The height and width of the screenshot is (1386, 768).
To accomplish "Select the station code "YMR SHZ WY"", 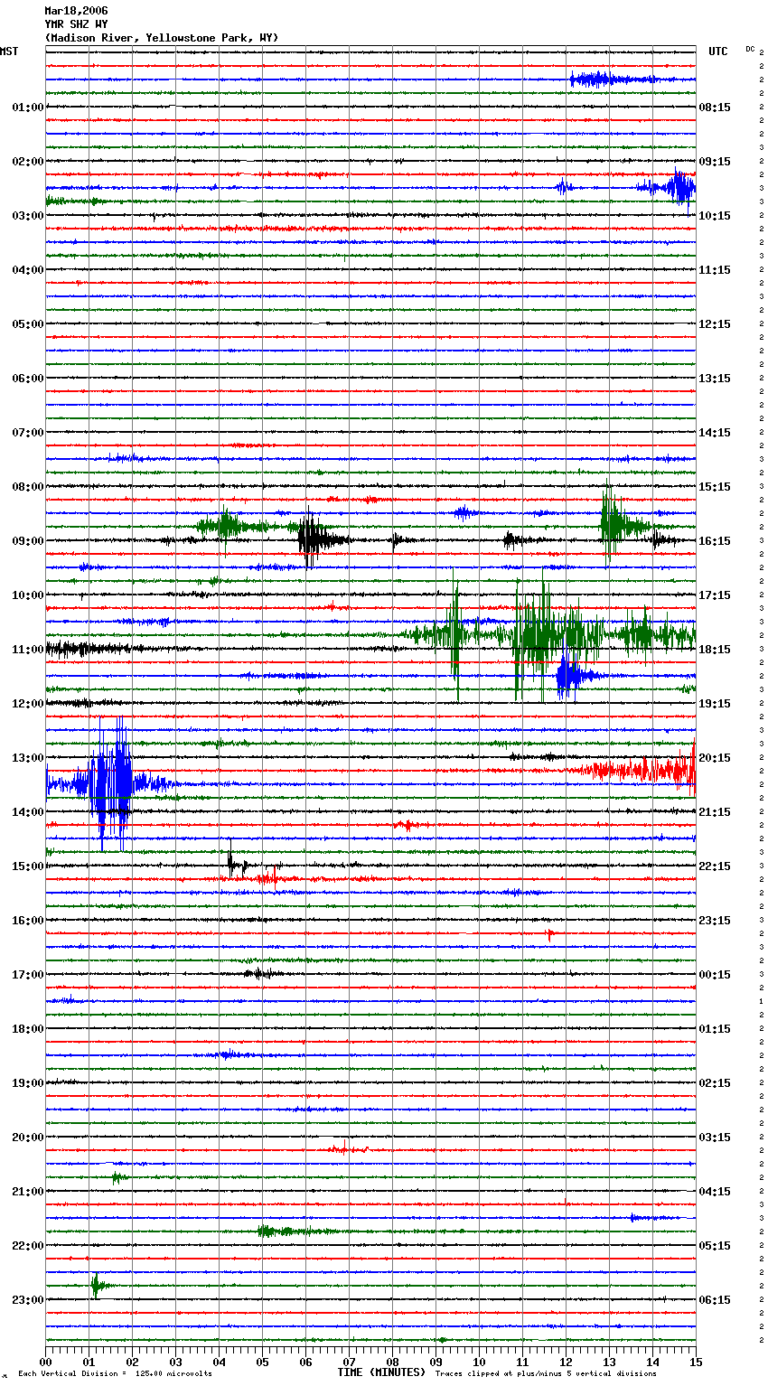I will [76, 24].
